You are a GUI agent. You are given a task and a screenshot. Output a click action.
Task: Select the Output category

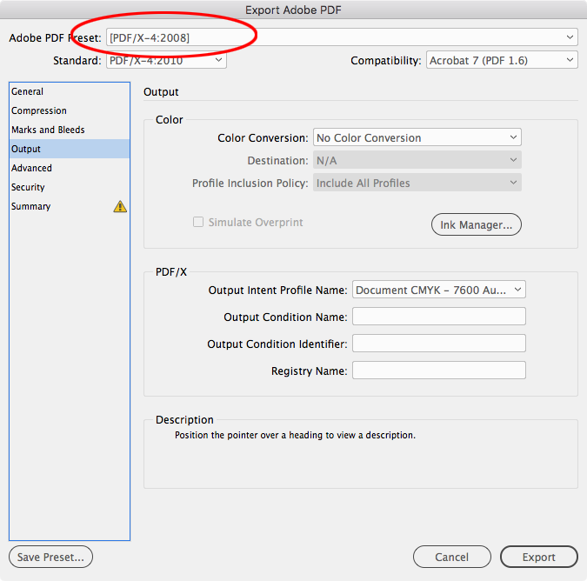point(70,149)
